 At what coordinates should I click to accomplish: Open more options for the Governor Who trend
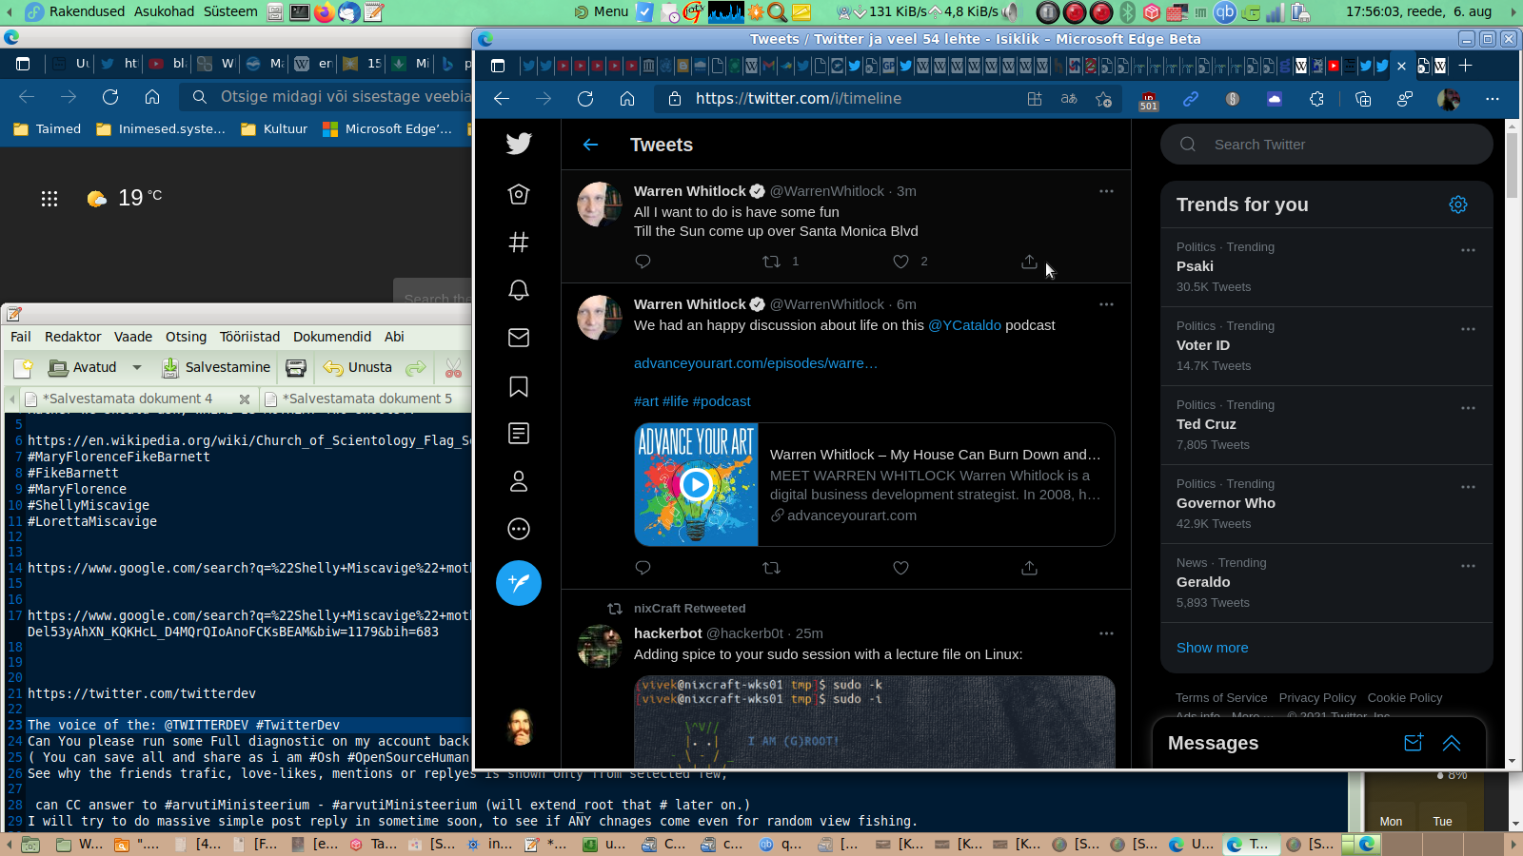pos(1468,487)
